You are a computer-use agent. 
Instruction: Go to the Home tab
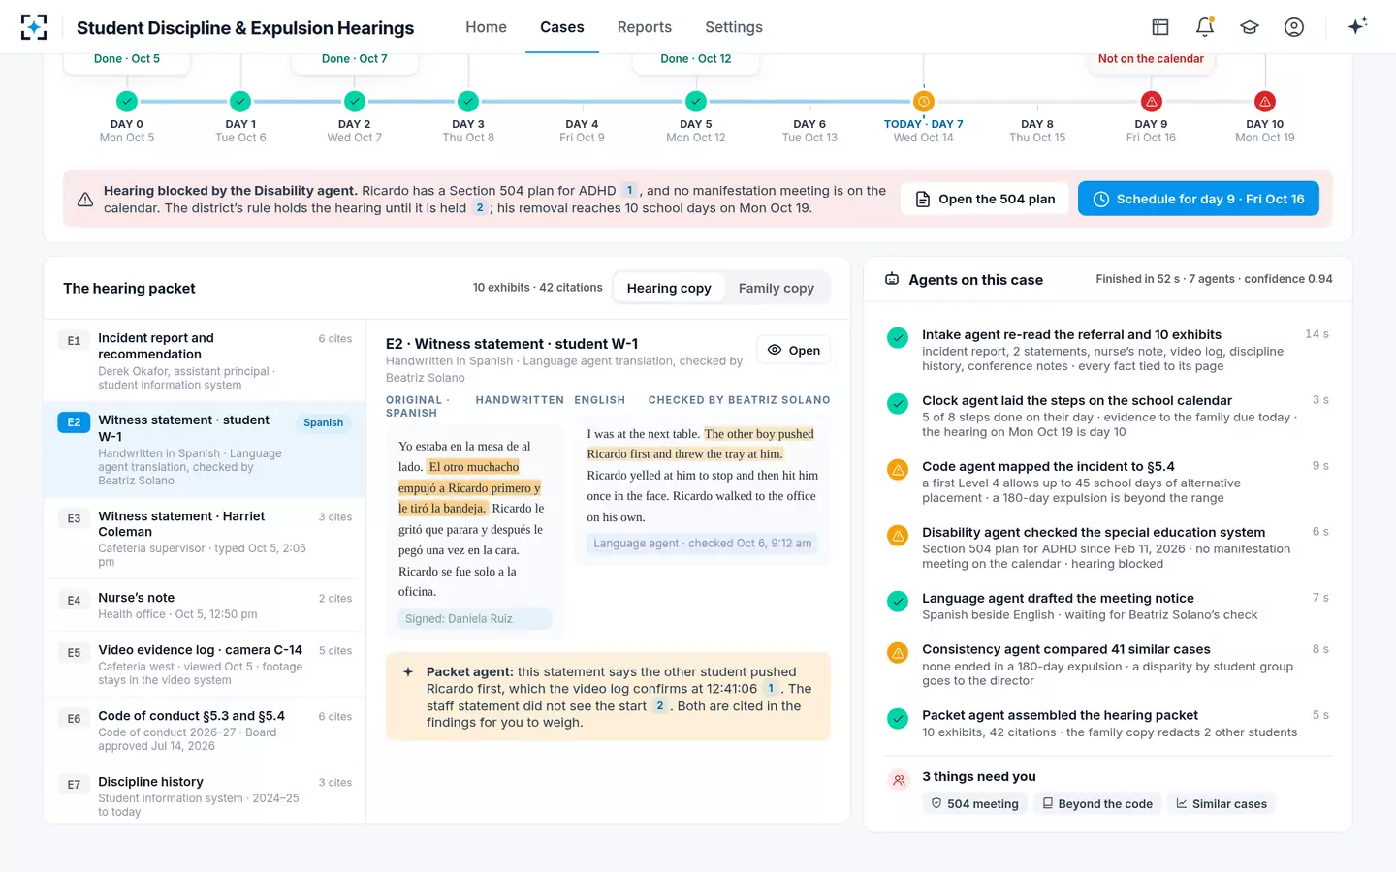pos(486,27)
